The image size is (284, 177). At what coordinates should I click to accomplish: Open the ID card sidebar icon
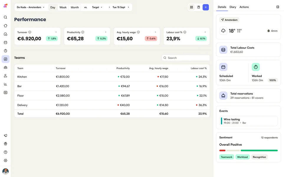point(5,93)
